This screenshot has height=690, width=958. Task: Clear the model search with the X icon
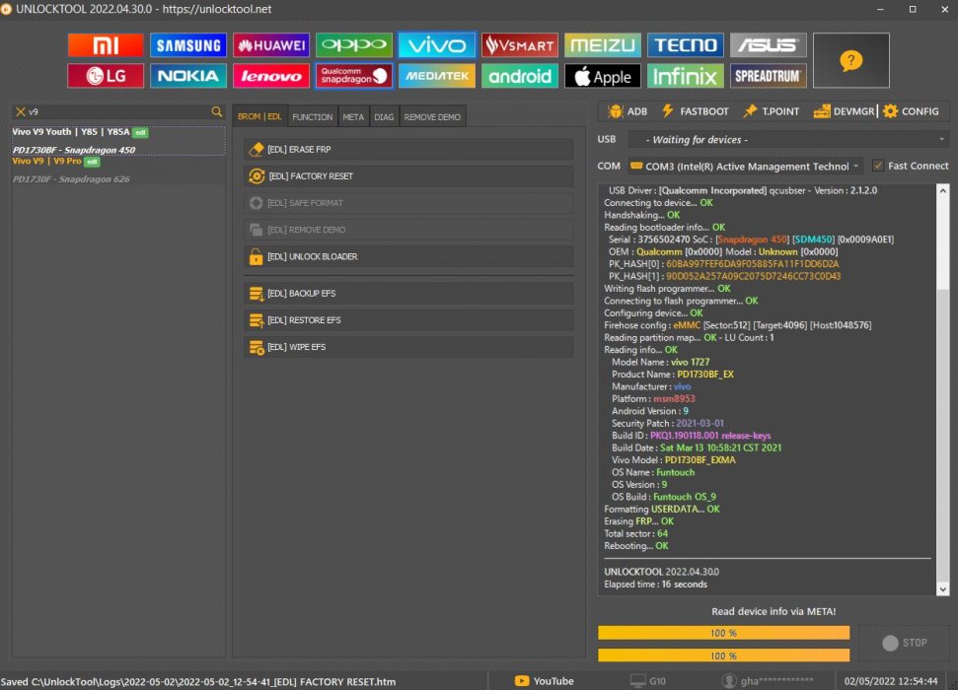click(20, 111)
